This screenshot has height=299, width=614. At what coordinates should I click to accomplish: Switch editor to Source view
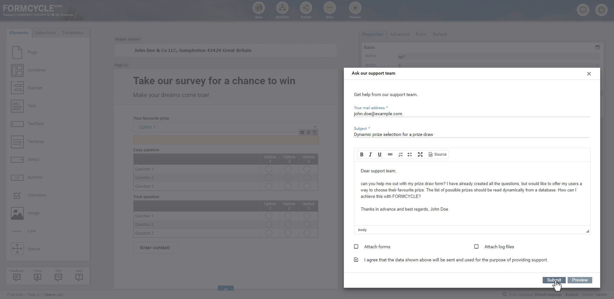(437, 154)
